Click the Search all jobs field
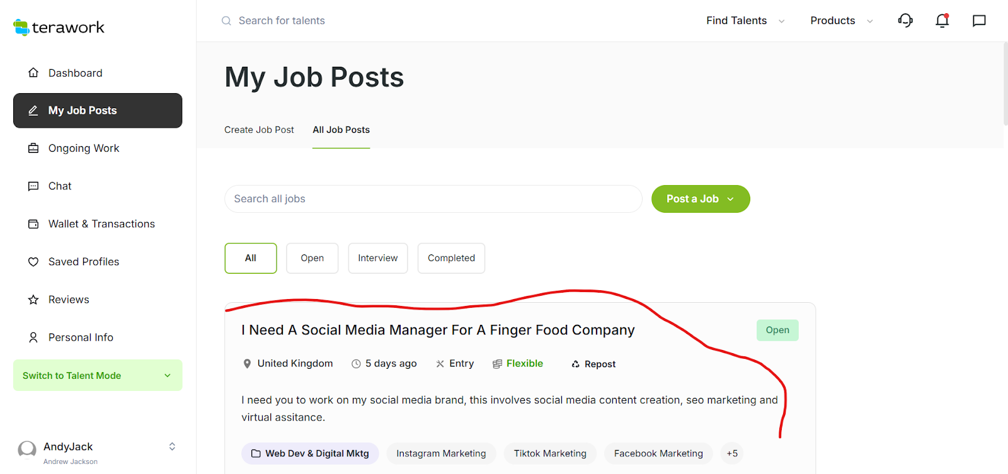The height and width of the screenshot is (474, 1008). 433,199
